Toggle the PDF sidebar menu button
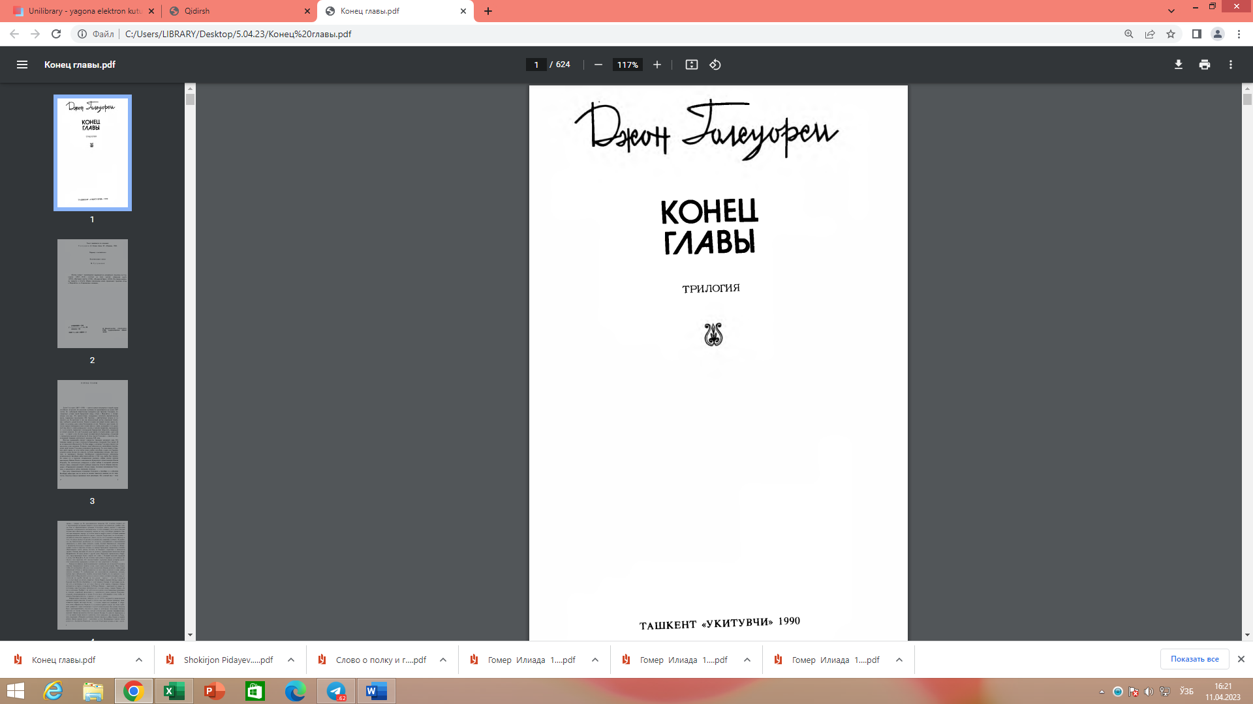The image size is (1253, 704). pyautogui.click(x=22, y=65)
